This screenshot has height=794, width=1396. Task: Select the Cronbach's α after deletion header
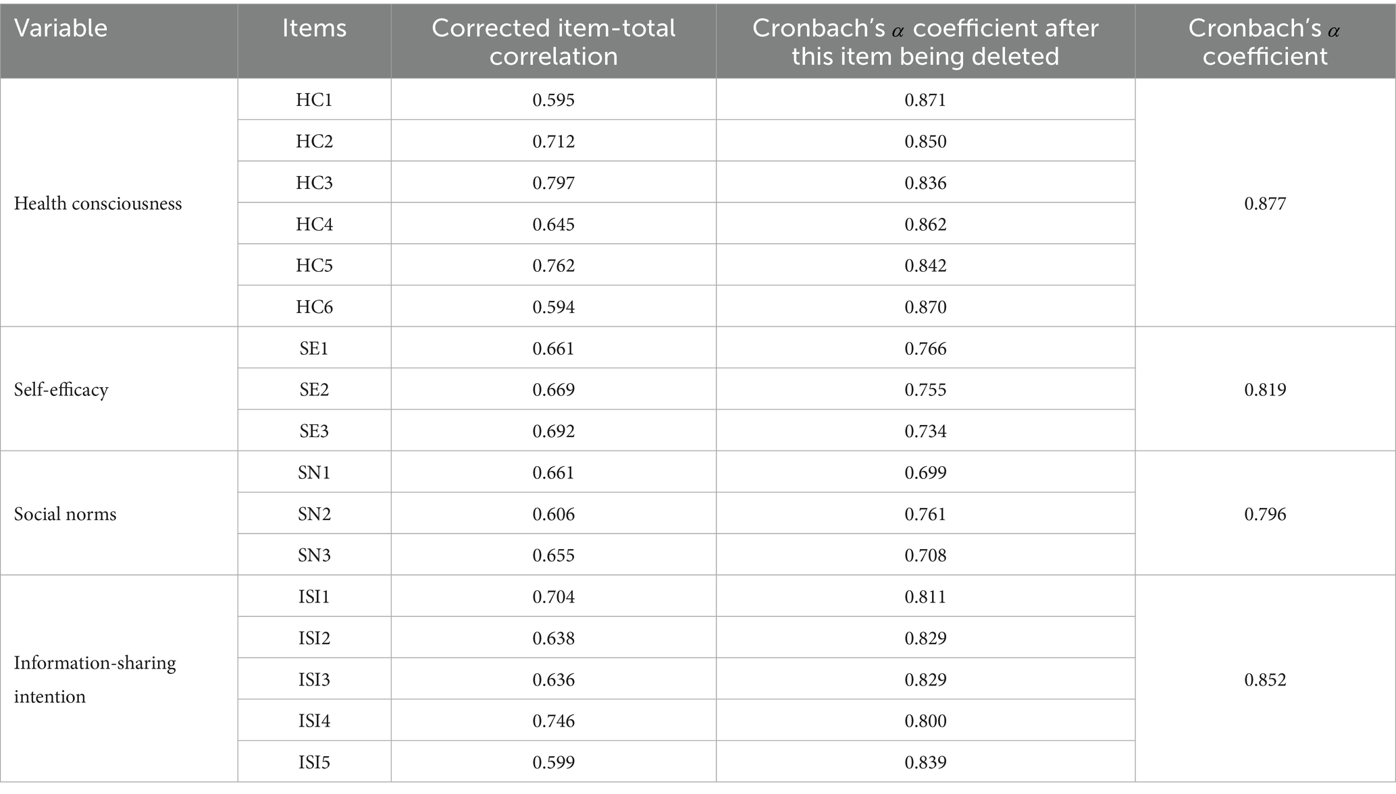click(925, 42)
